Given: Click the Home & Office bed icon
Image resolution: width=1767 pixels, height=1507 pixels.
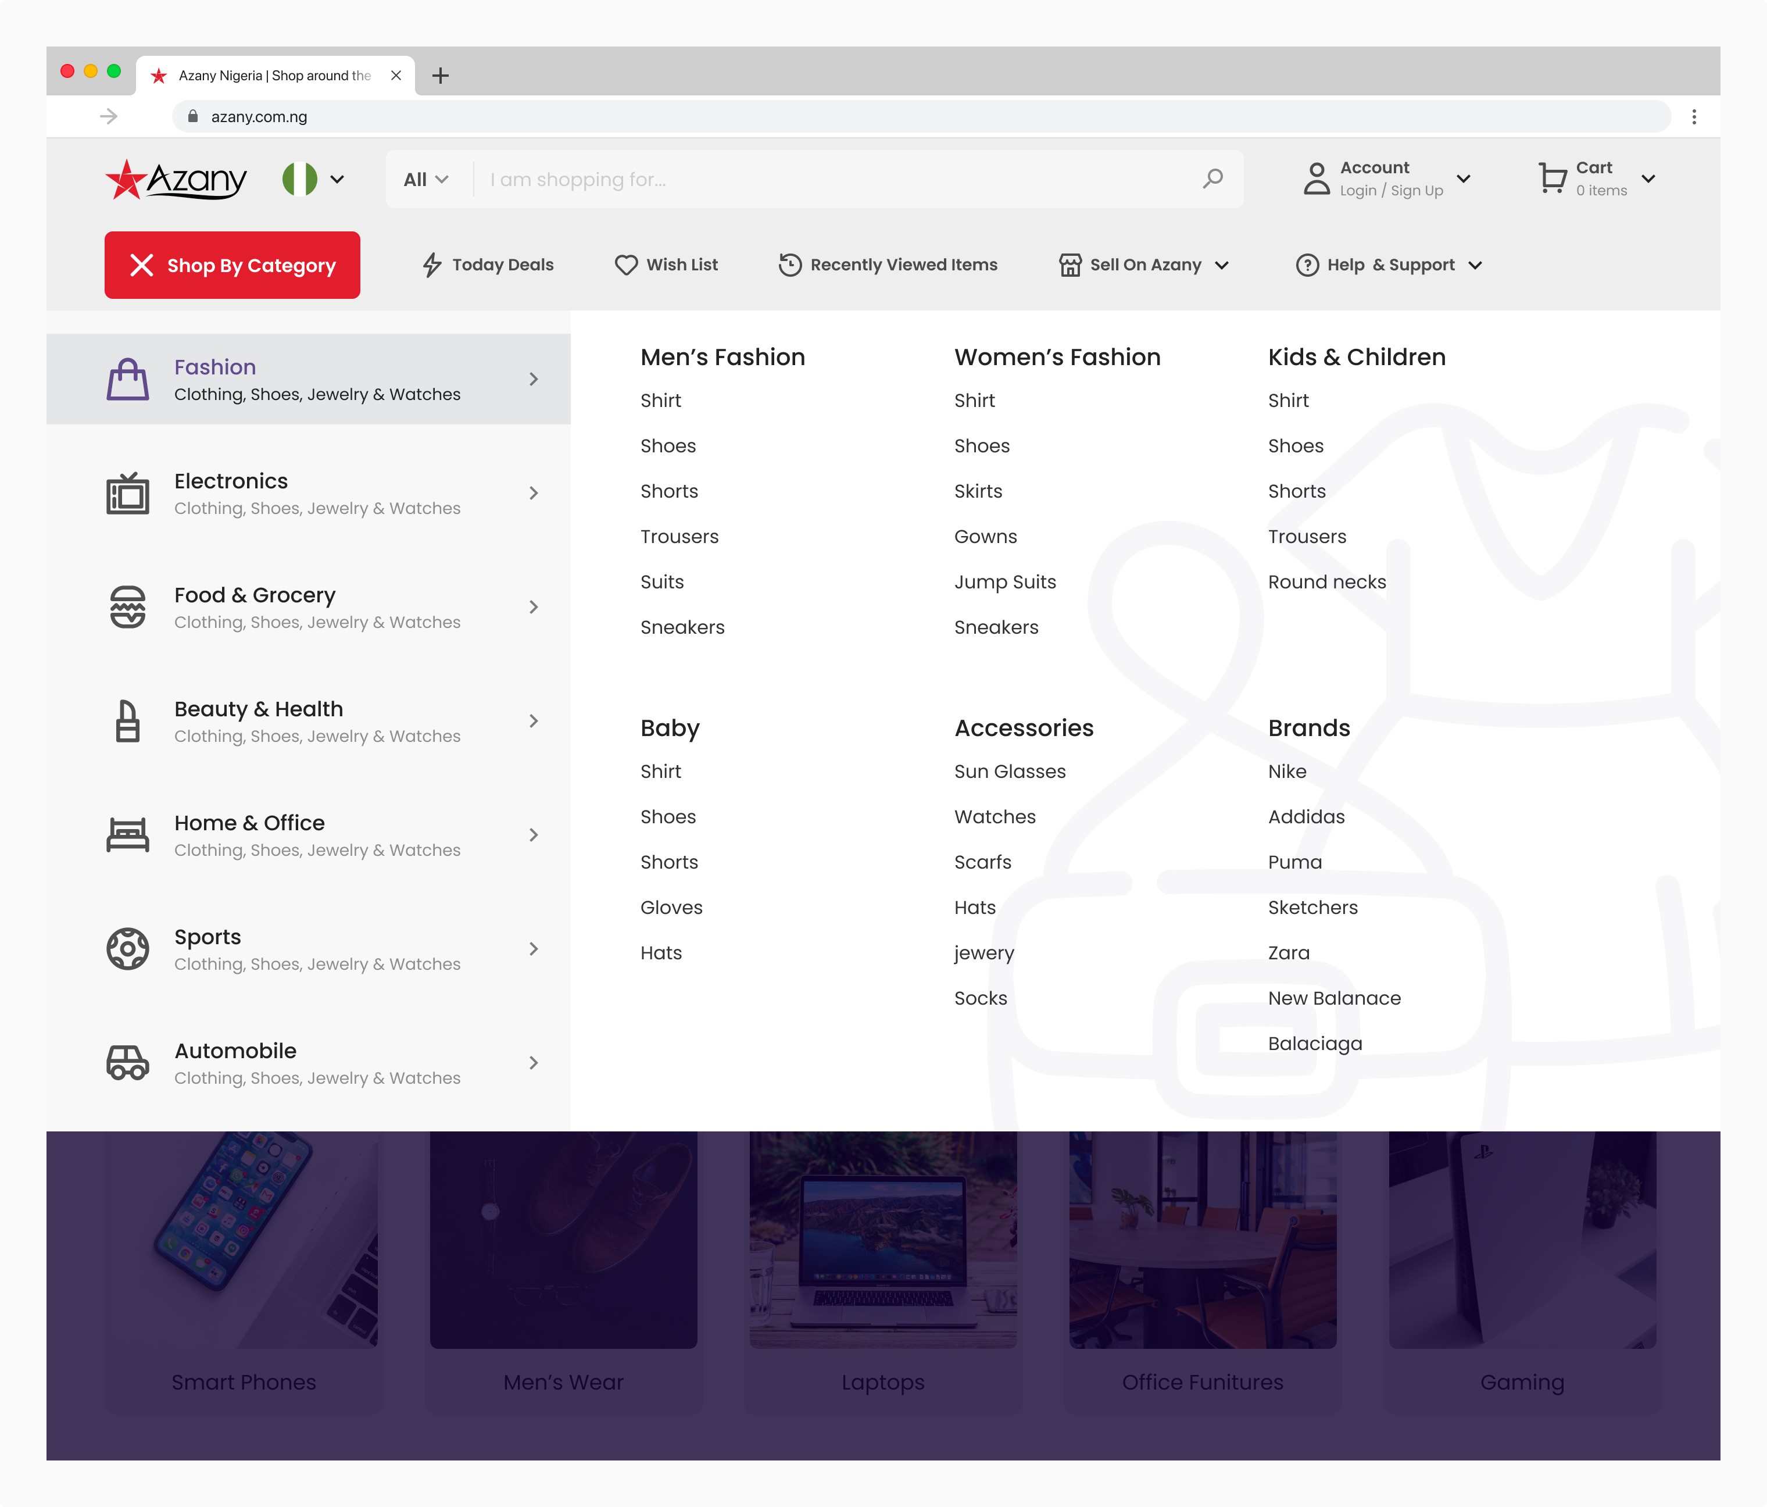Looking at the screenshot, I should pyautogui.click(x=128, y=835).
